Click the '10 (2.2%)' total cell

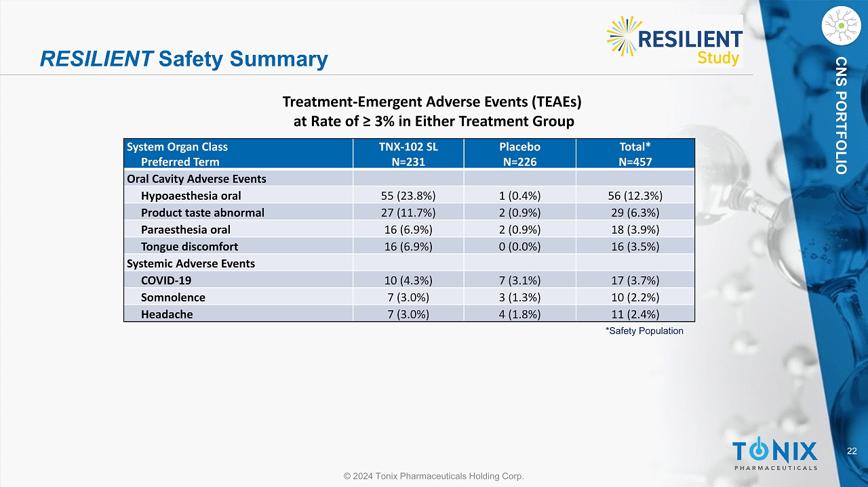pos(635,297)
